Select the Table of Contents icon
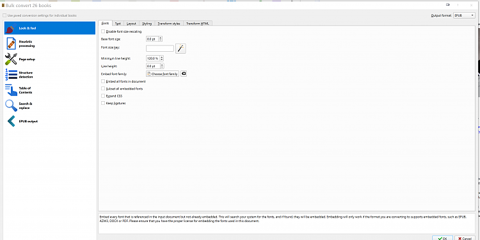 11,90
